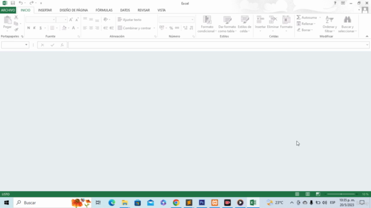Viewport: 371px width, 208px height.
Task: Align text to top
Action: click(x=85, y=20)
